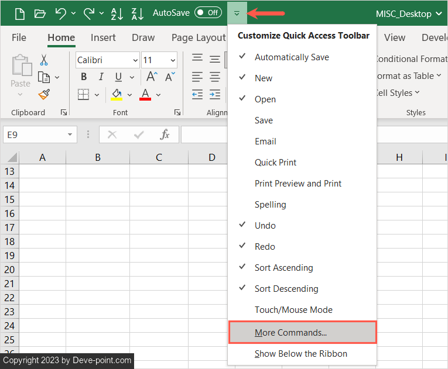The width and height of the screenshot is (448, 369).
Task: Click the yellow fill color button
Action: [117, 94]
